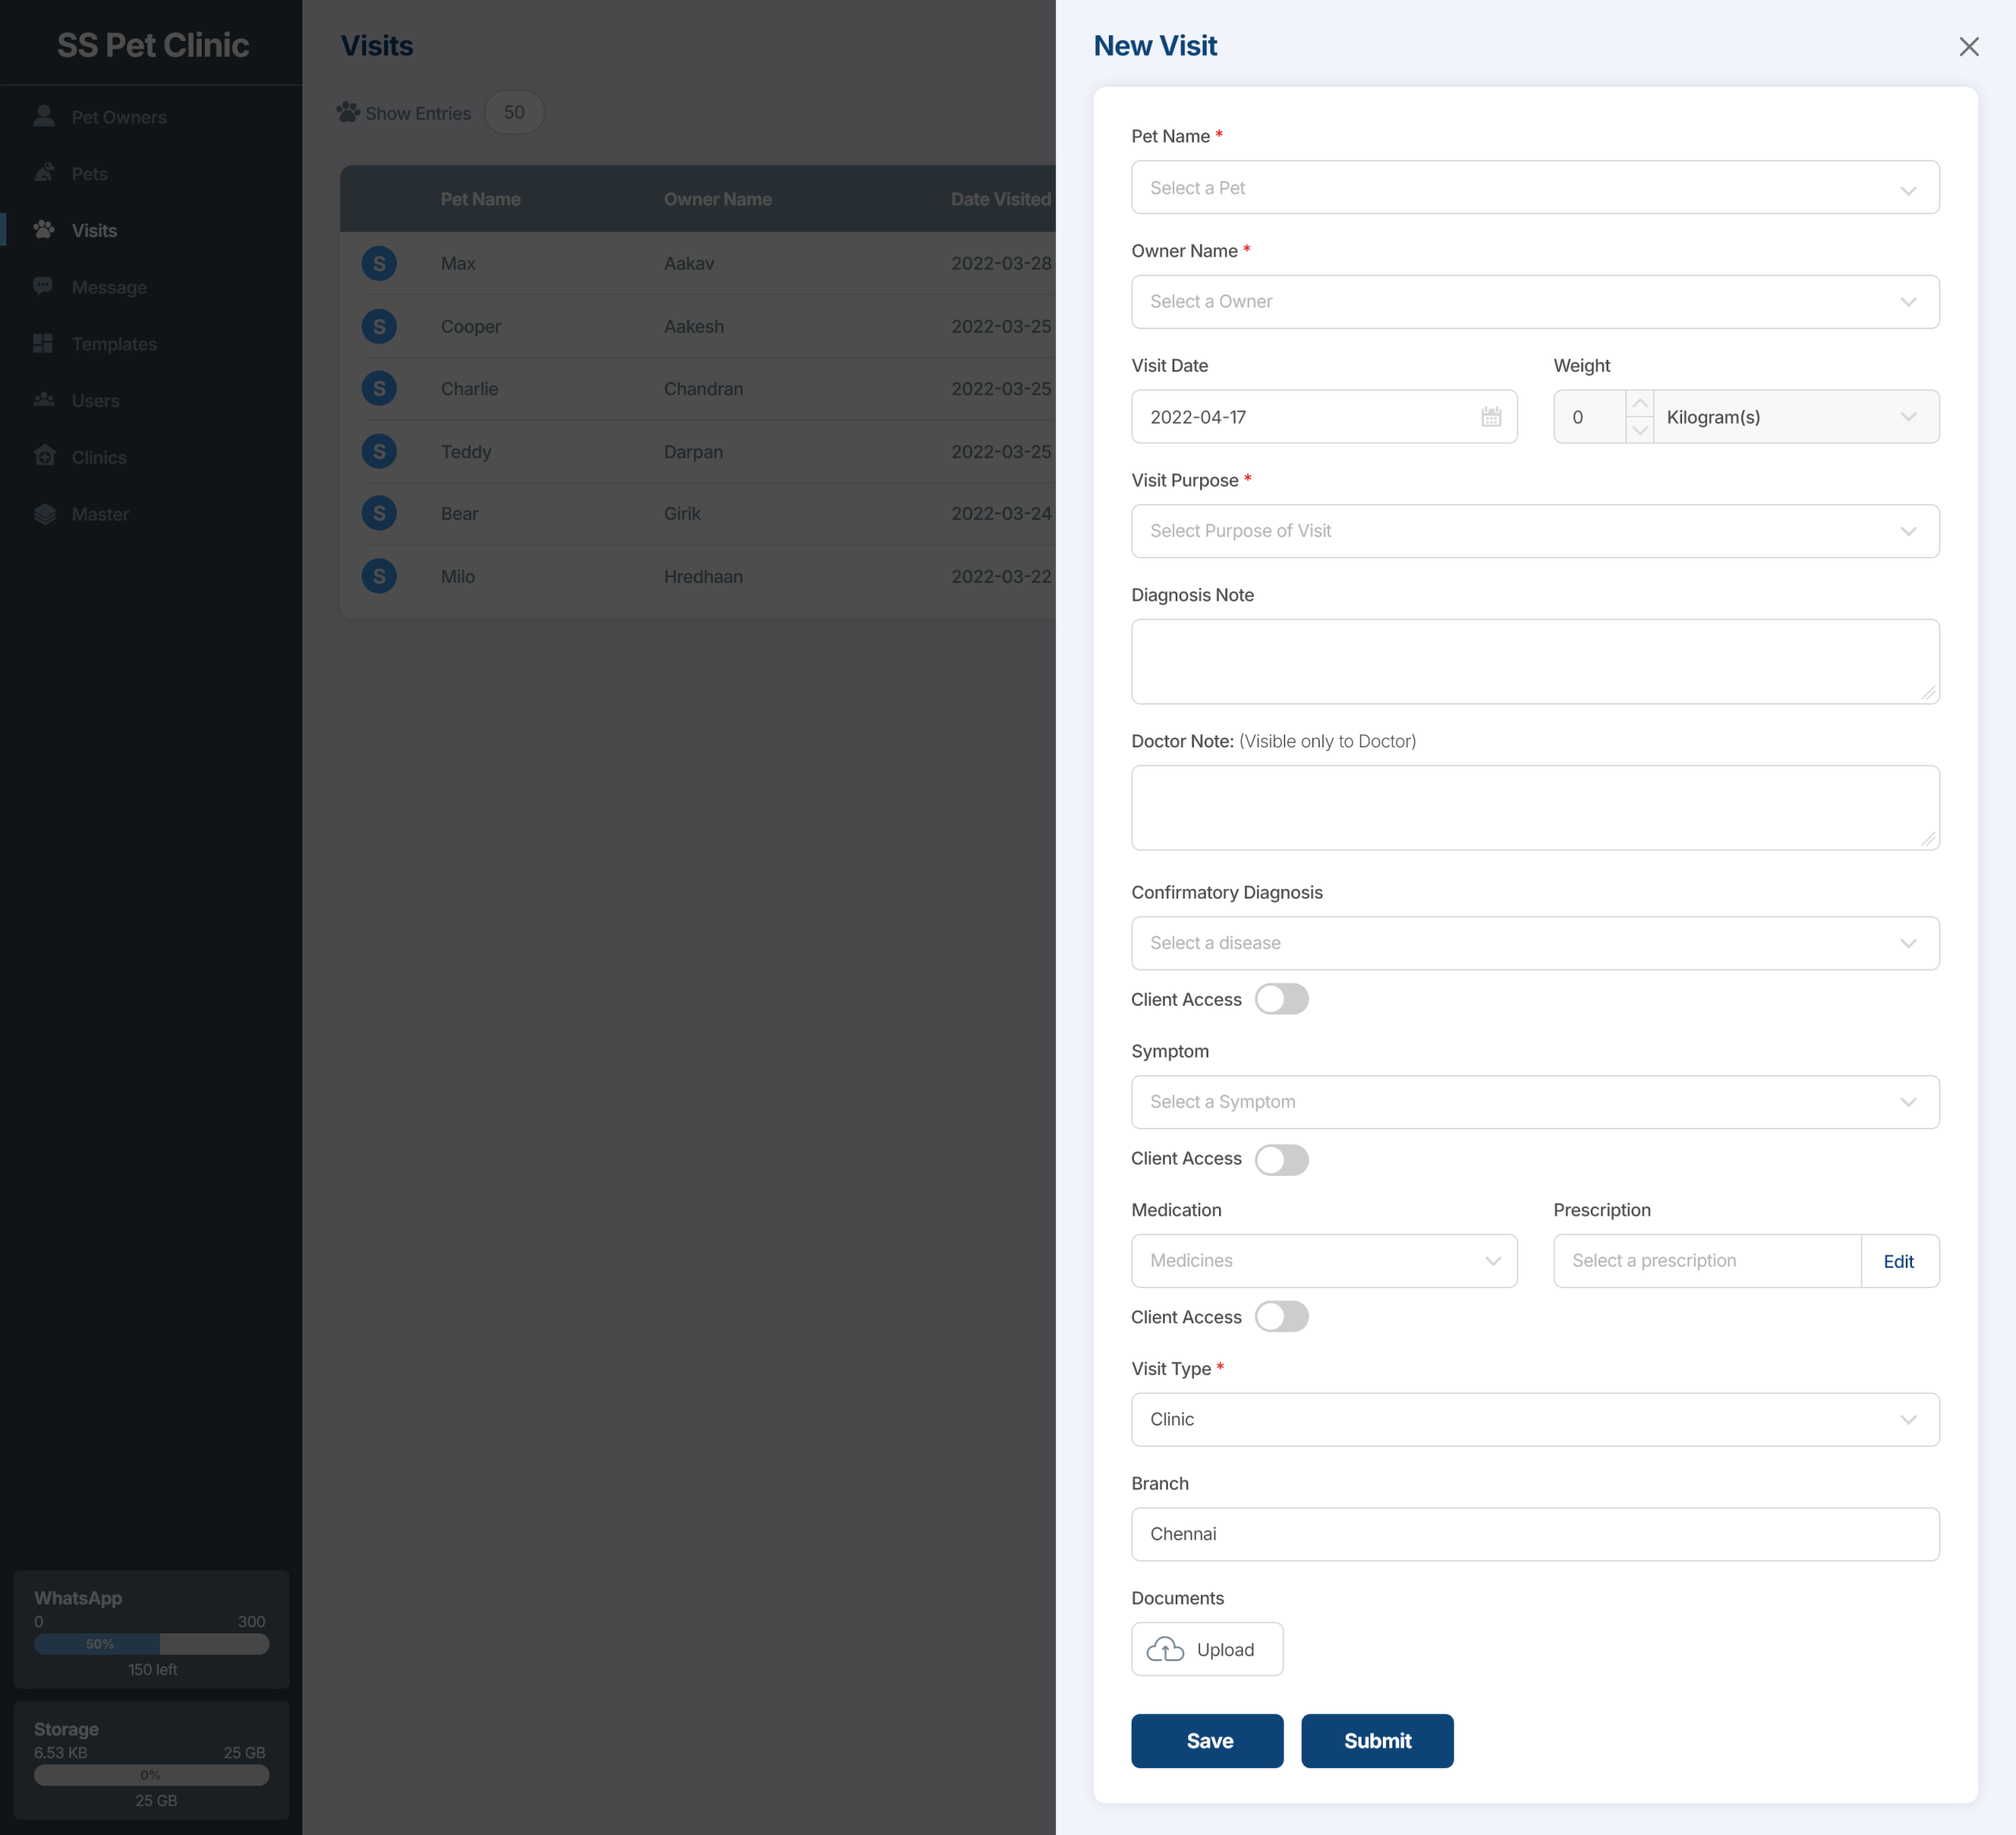Image resolution: width=2016 pixels, height=1835 pixels.
Task: Close the New Visit panel
Action: point(1968,46)
